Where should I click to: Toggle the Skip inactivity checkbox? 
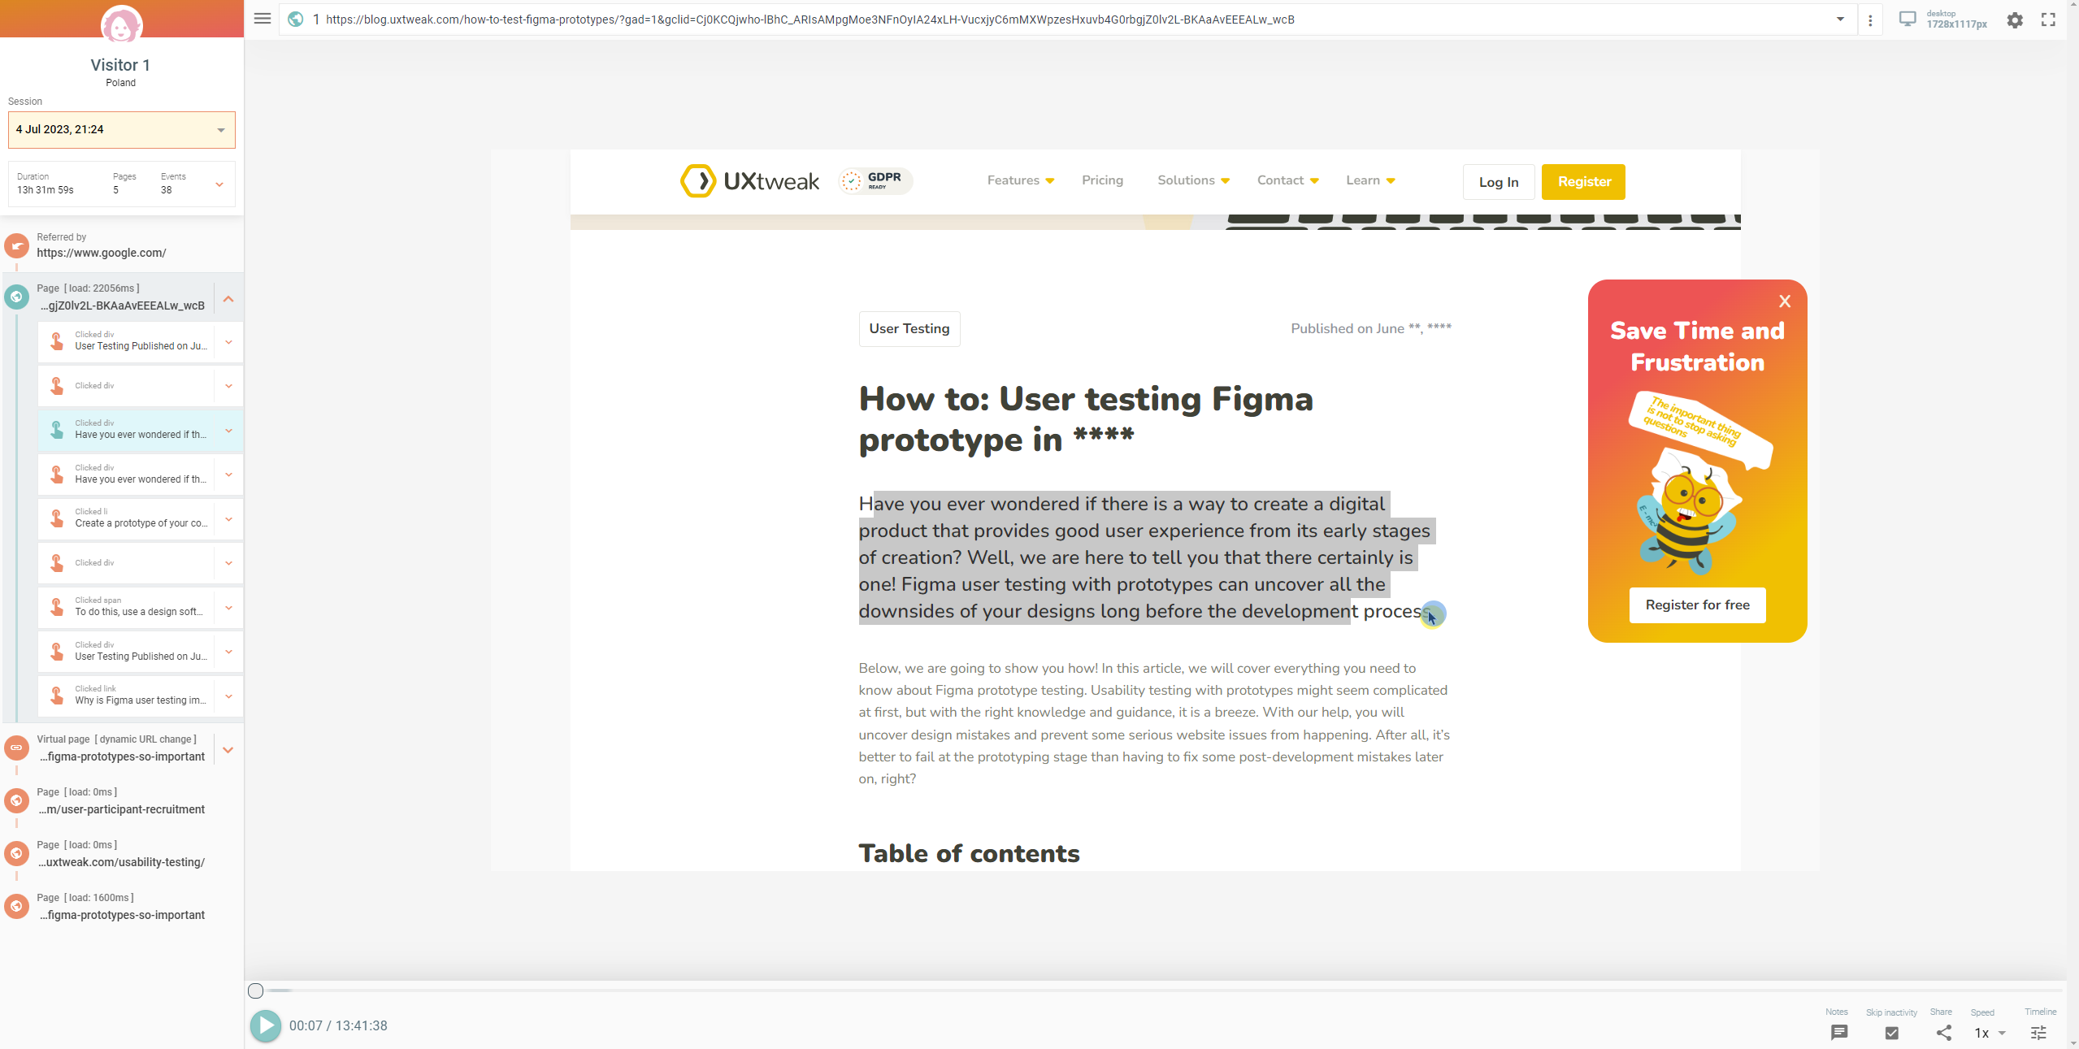(x=1892, y=1033)
